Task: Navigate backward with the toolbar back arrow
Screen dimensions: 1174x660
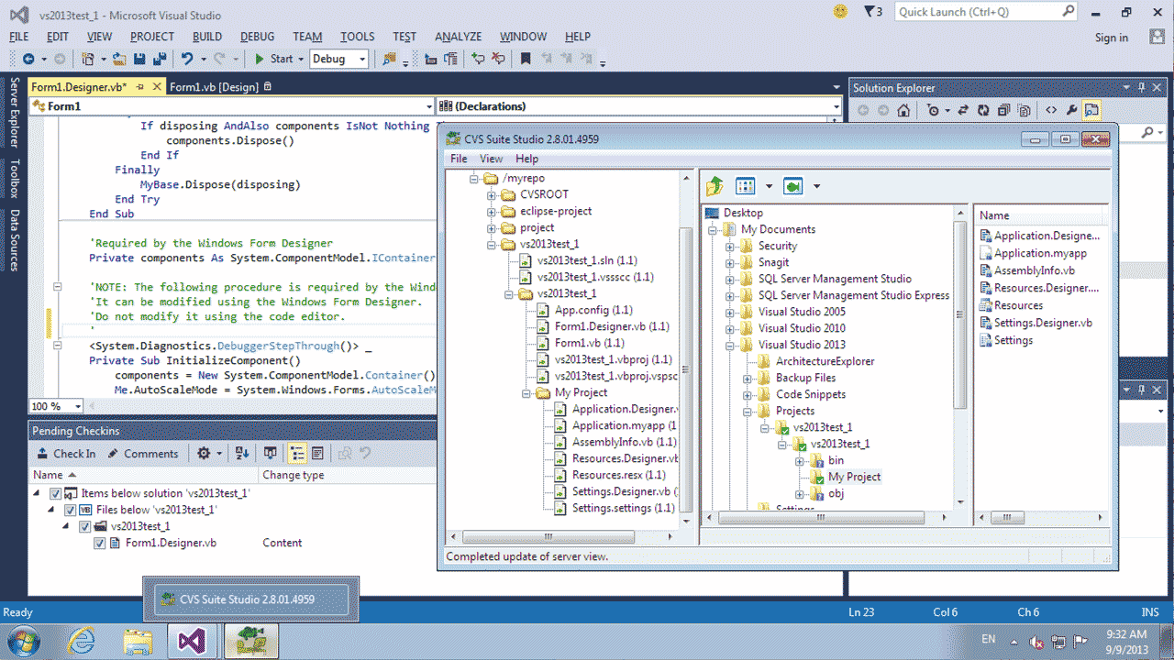Action: 28,59
